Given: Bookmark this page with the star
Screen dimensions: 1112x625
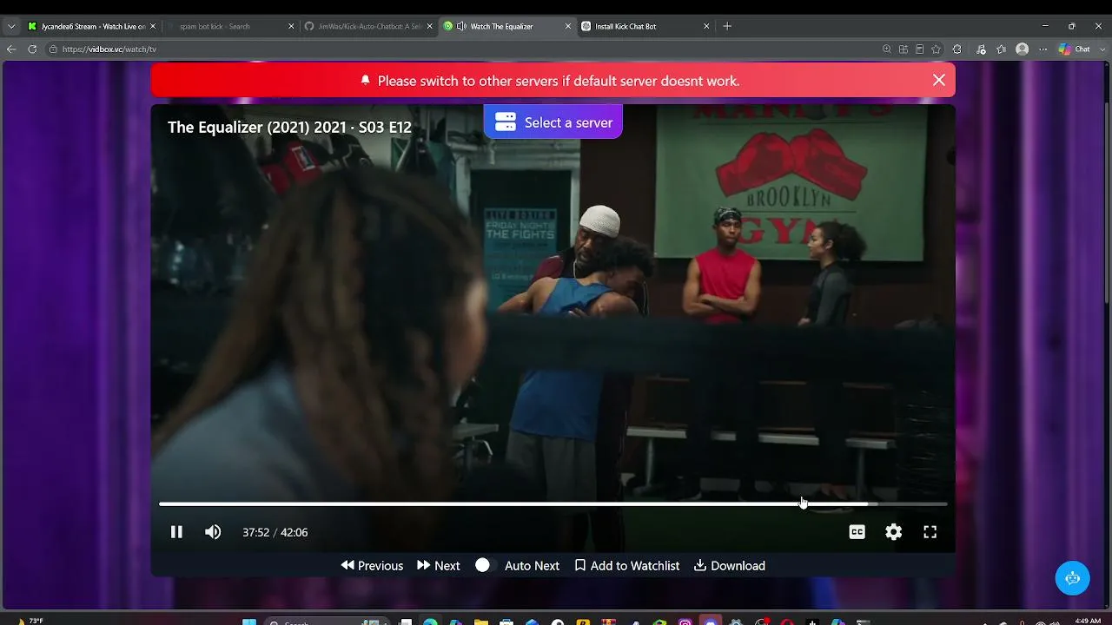Looking at the screenshot, I should 936,49.
